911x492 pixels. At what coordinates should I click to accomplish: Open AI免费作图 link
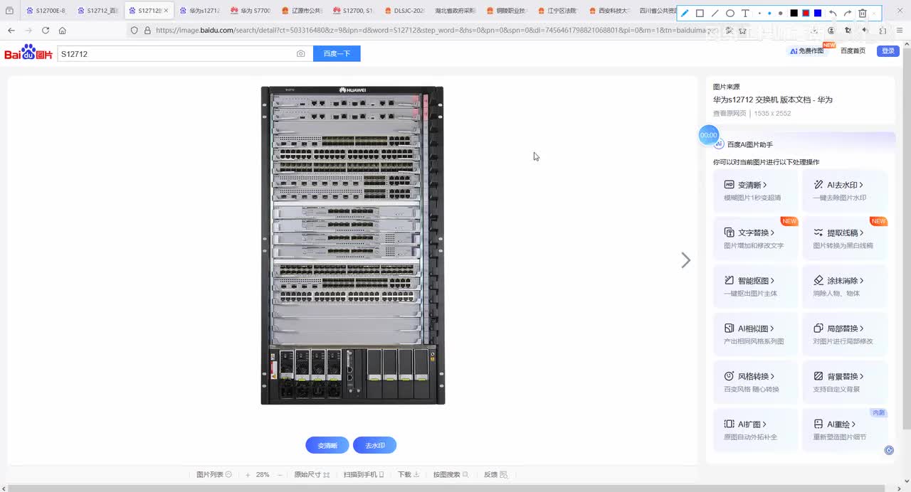point(806,51)
